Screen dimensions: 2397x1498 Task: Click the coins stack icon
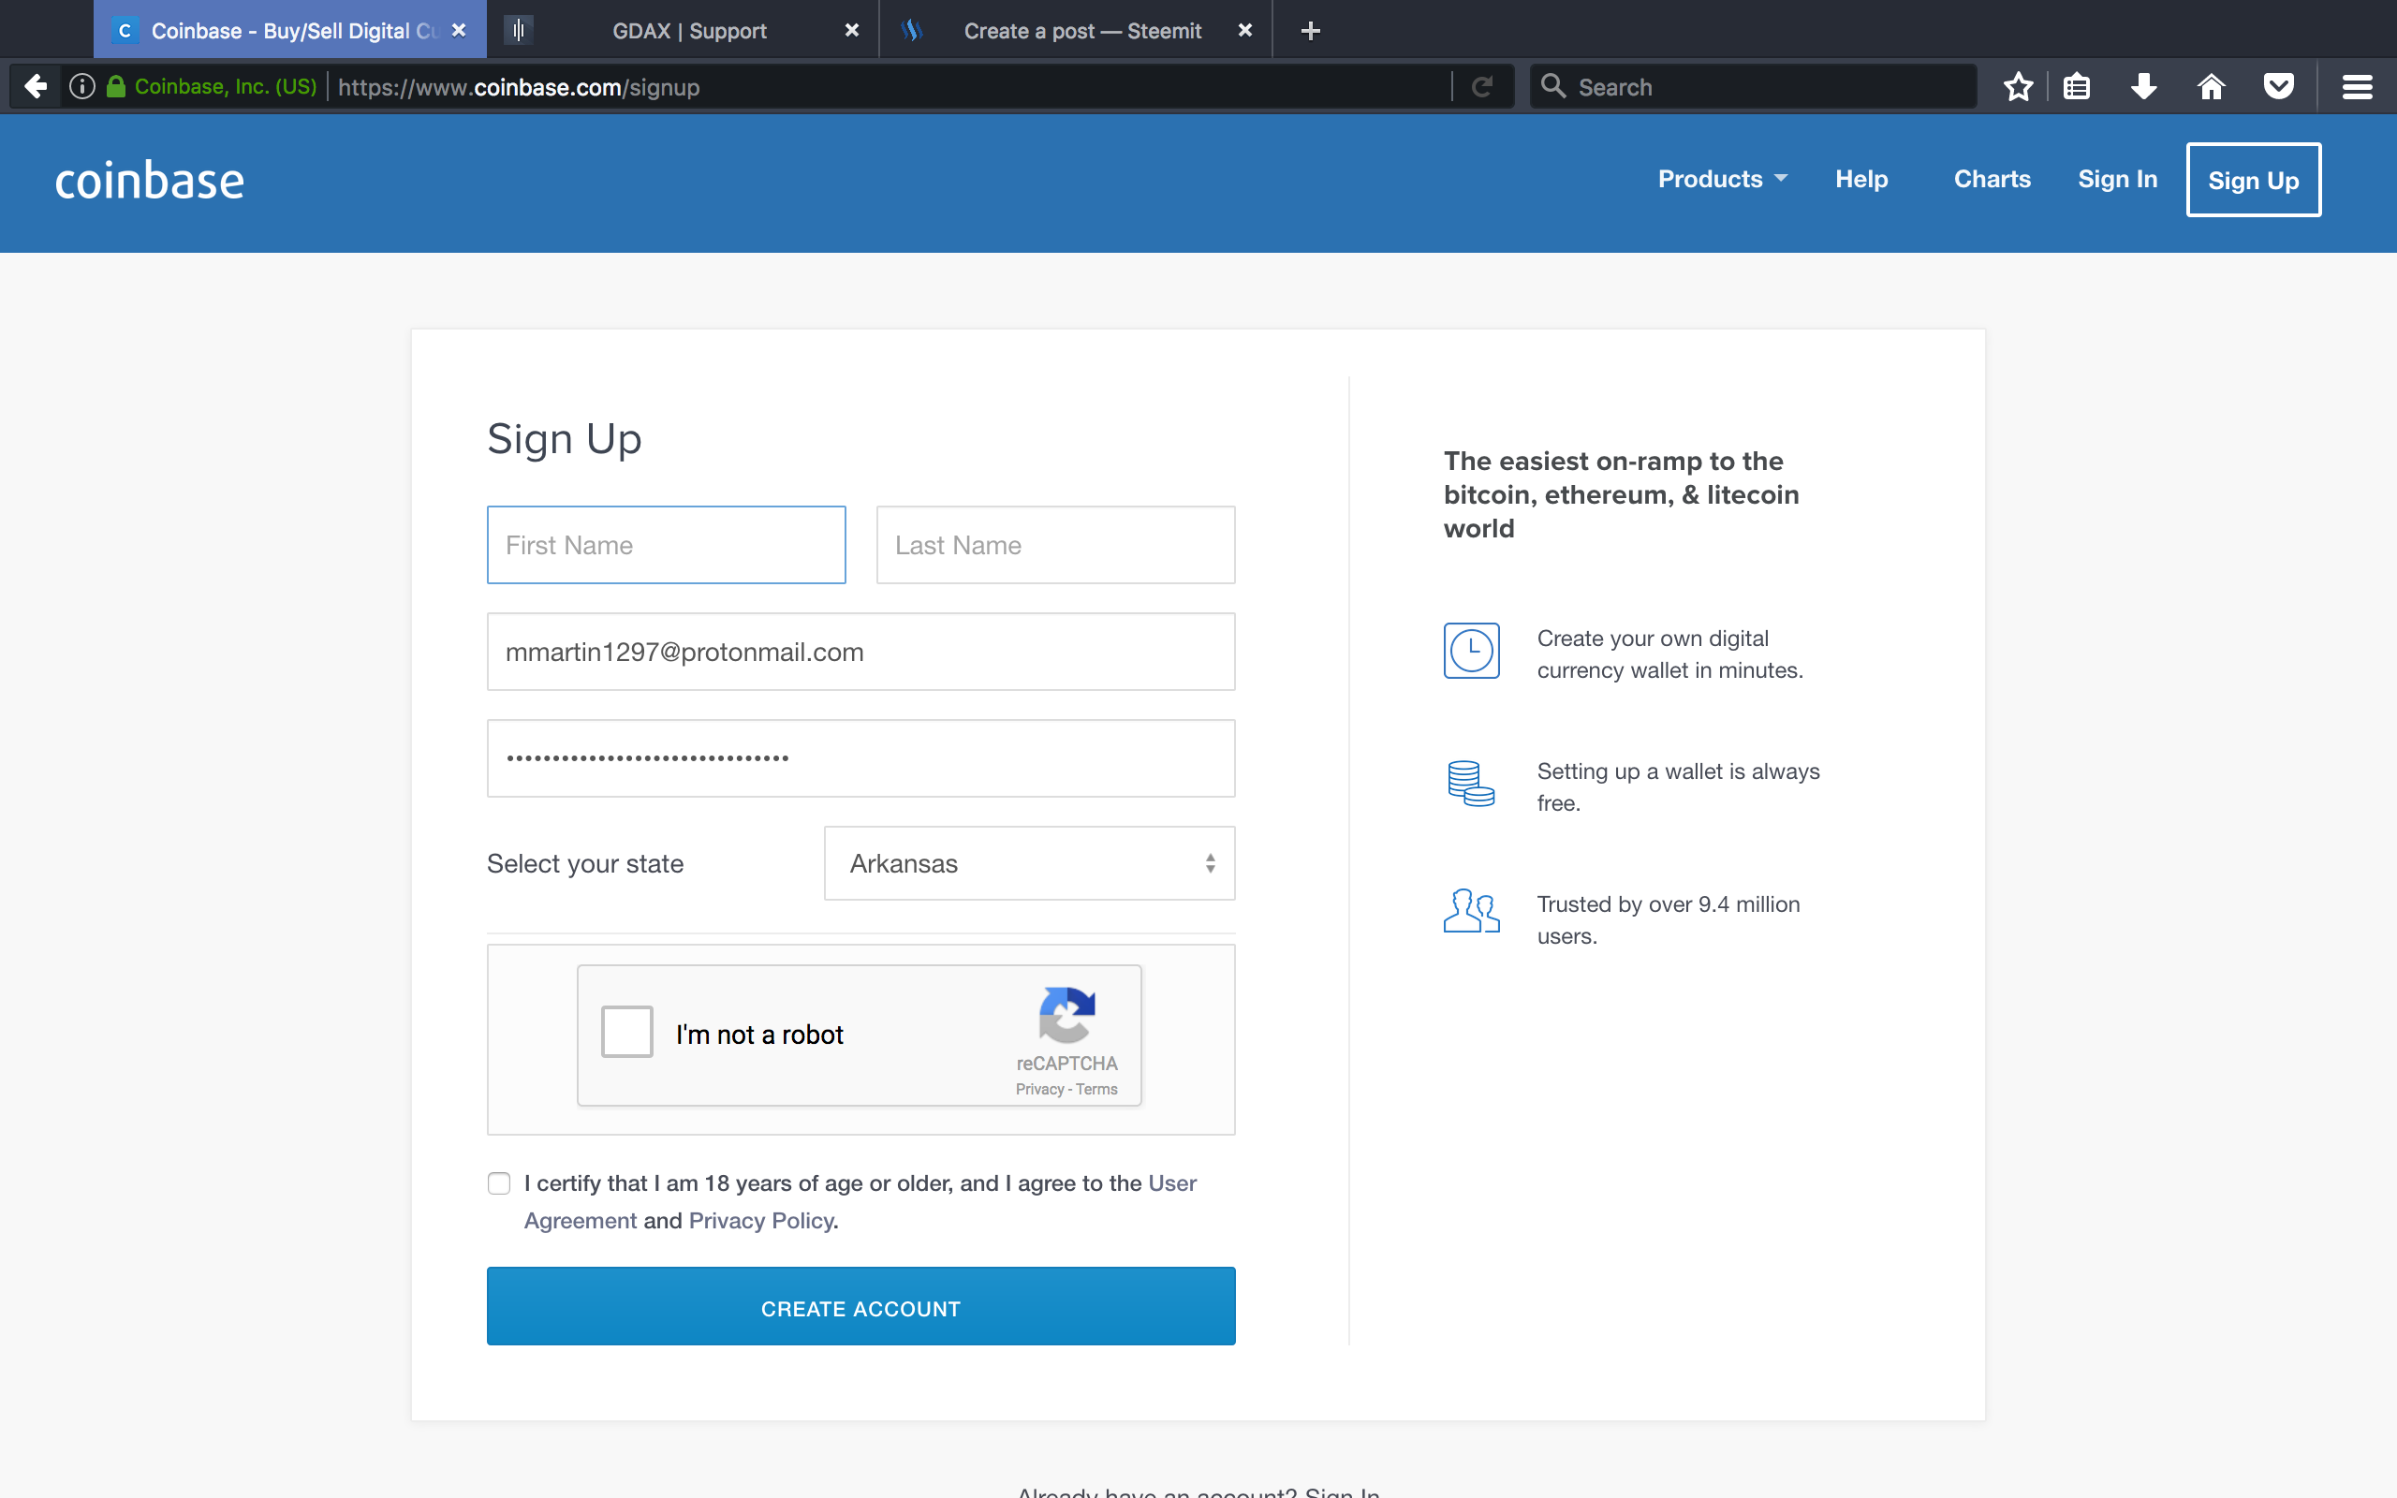point(1471,784)
